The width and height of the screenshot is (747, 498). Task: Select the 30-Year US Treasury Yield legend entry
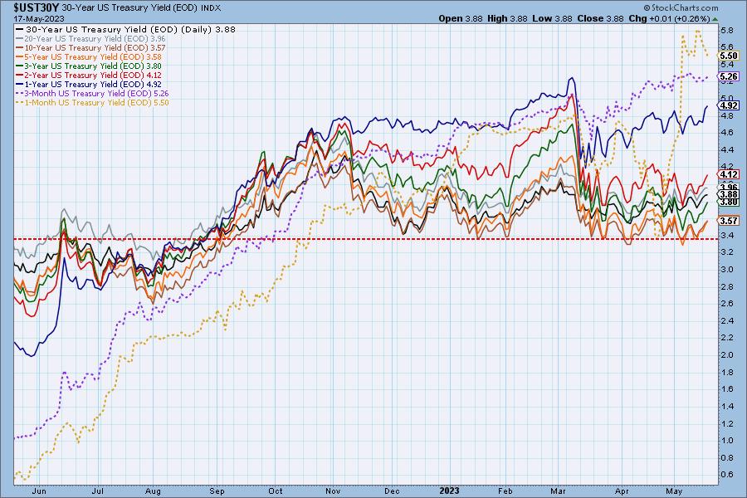point(126,29)
